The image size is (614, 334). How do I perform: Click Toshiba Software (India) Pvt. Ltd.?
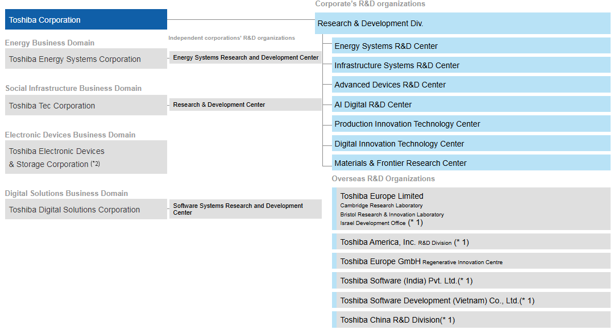click(x=471, y=281)
